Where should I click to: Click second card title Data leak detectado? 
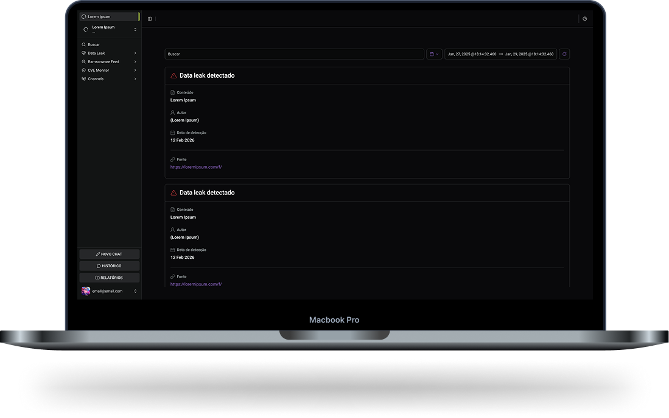tap(207, 193)
